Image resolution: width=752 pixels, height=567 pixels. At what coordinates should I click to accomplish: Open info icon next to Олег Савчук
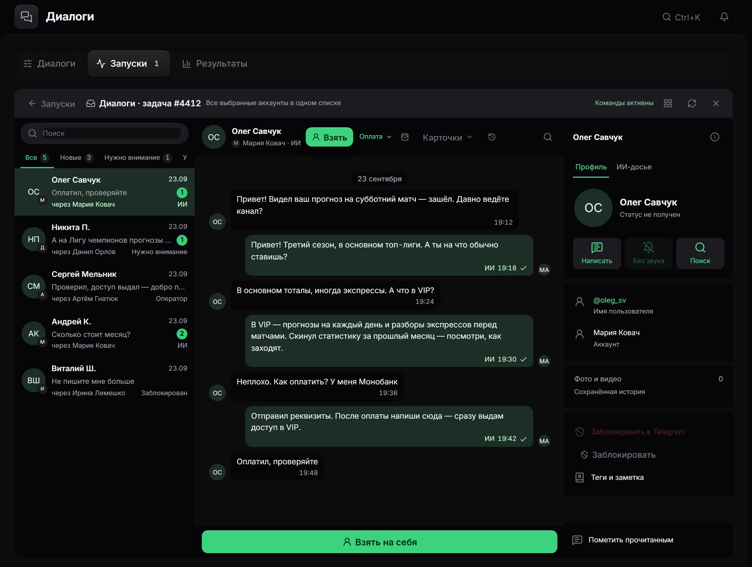pos(714,137)
